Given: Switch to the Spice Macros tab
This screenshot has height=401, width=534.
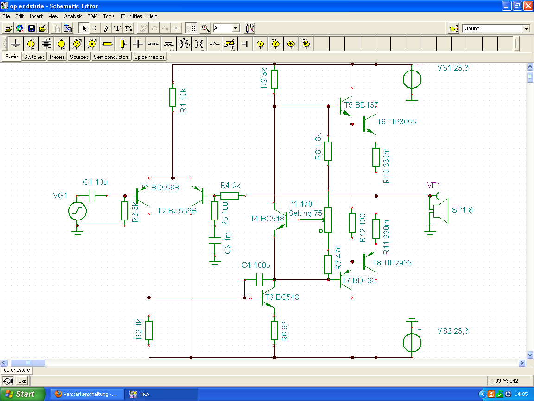Looking at the screenshot, I should (x=150, y=57).
